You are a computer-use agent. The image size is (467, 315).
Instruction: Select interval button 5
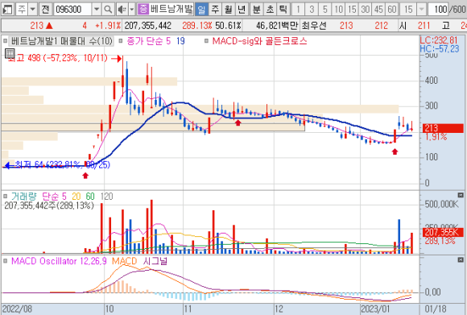coord(325,10)
